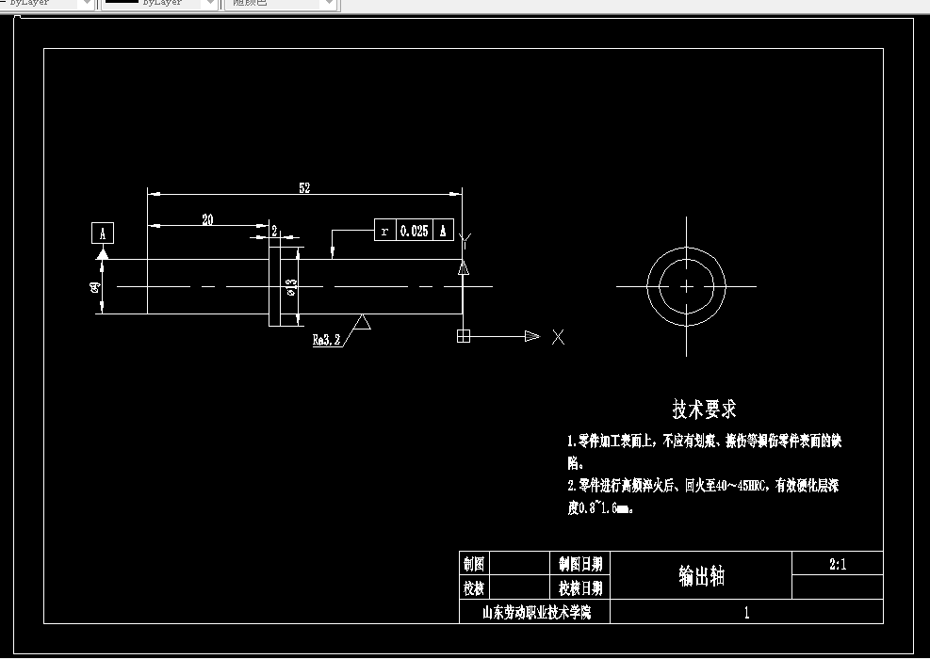This screenshot has width=930, height=659.
Task: Click the 校核日期 label cell
Action: click(x=579, y=587)
